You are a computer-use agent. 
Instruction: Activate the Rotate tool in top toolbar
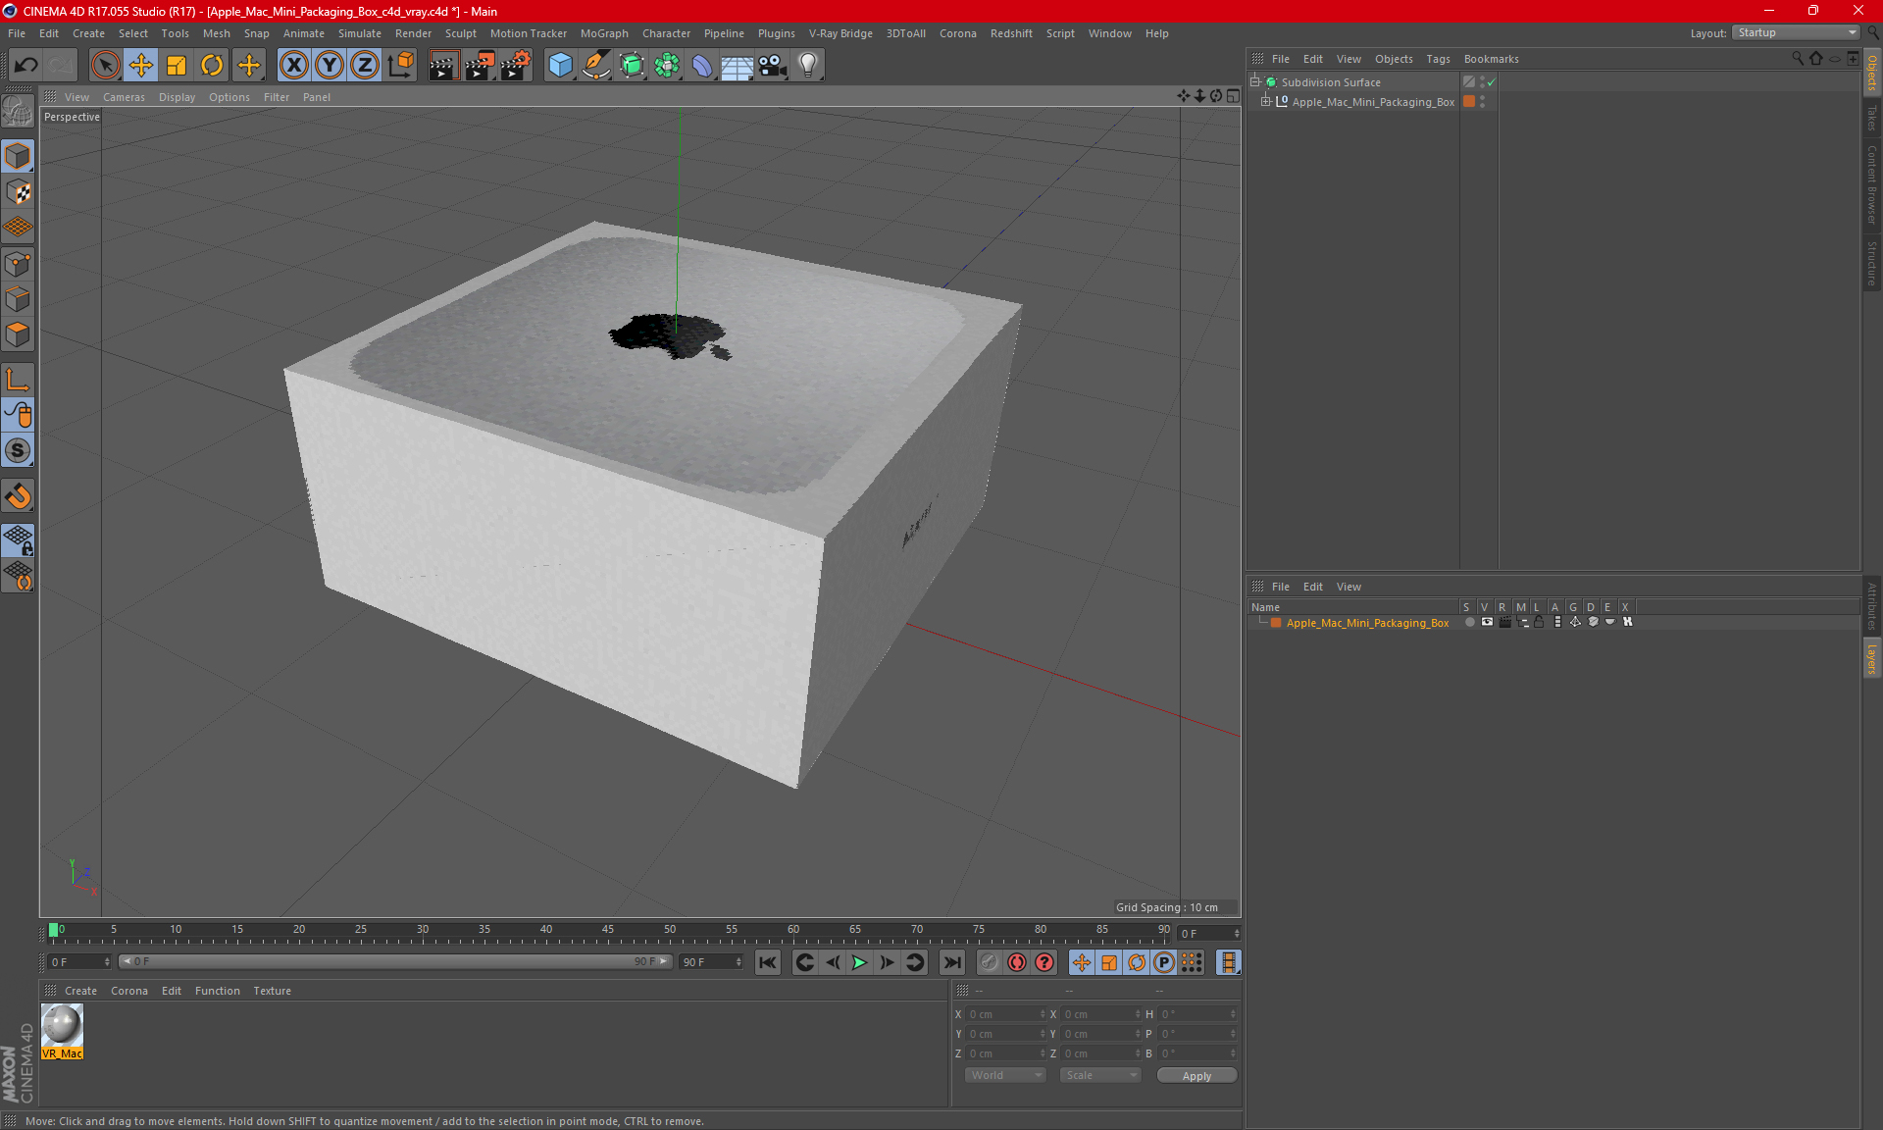point(212,65)
